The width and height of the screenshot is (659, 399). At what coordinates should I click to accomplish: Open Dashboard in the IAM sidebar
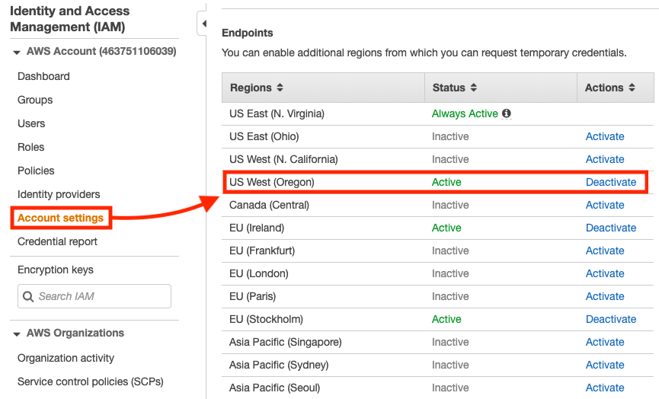point(43,76)
